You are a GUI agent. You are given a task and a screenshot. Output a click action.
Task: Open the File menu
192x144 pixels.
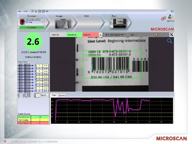19,11
